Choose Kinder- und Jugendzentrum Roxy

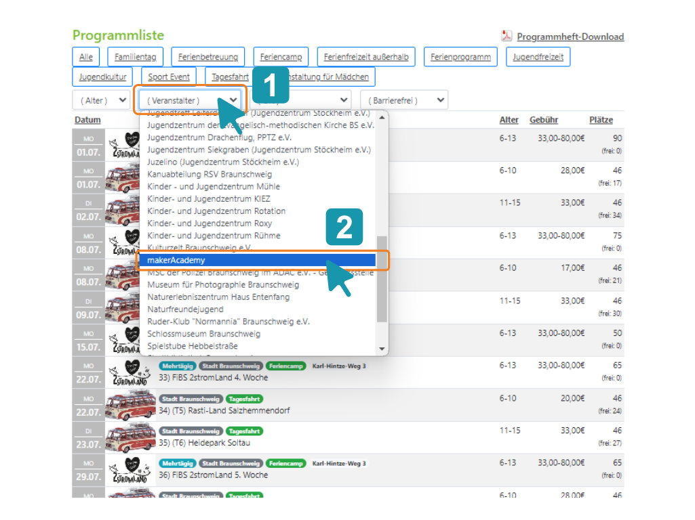coord(210,223)
